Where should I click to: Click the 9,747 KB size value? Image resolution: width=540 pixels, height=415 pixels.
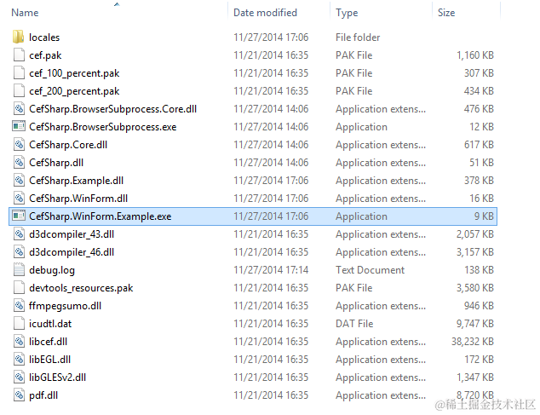(x=475, y=324)
